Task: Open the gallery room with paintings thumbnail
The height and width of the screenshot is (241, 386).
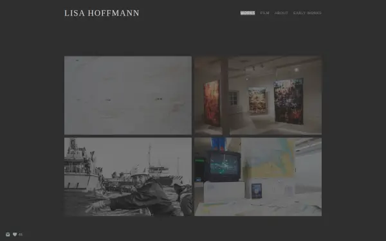Action: coord(258,95)
